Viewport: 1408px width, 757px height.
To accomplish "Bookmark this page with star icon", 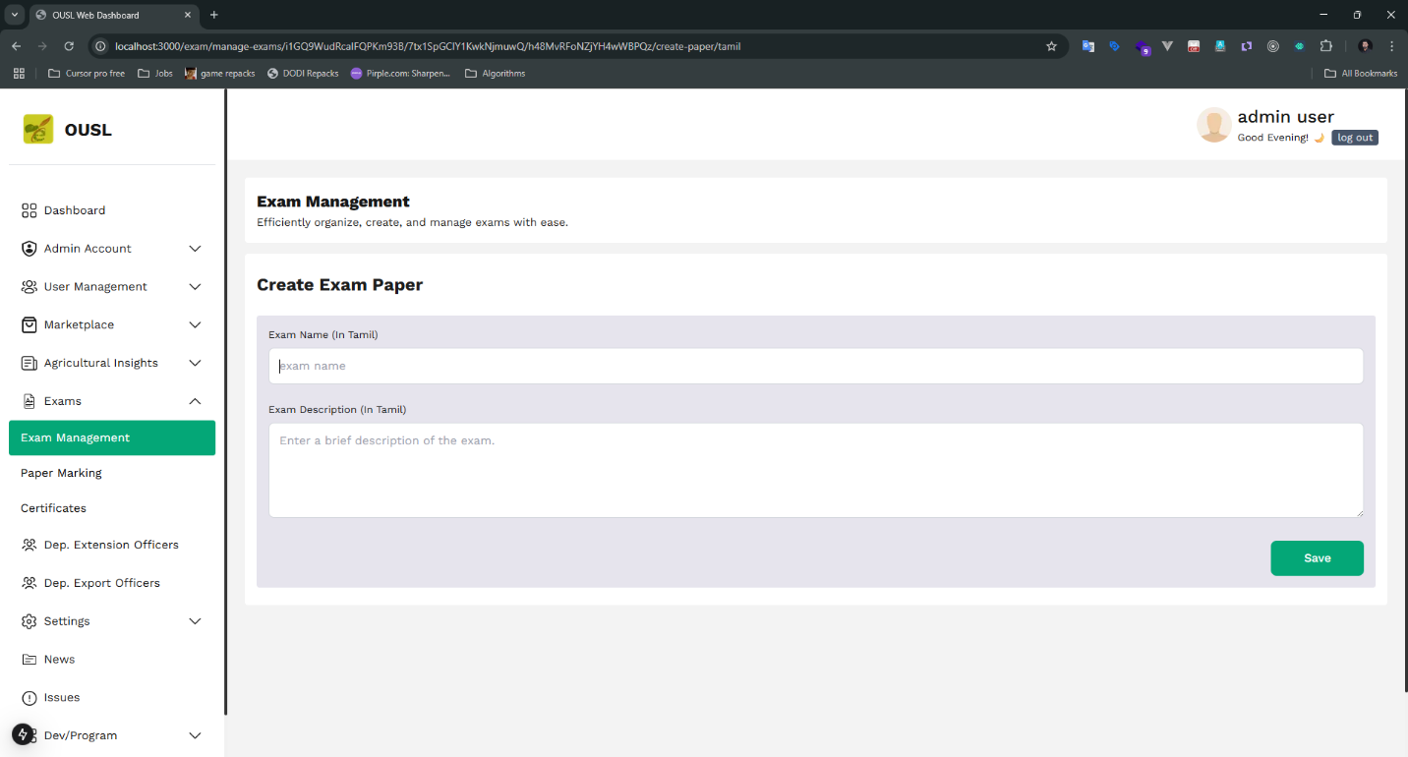I will [x=1051, y=46].
